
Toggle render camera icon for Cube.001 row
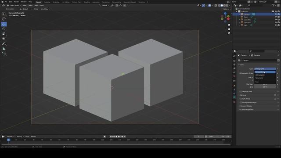(x=278, y=20)
